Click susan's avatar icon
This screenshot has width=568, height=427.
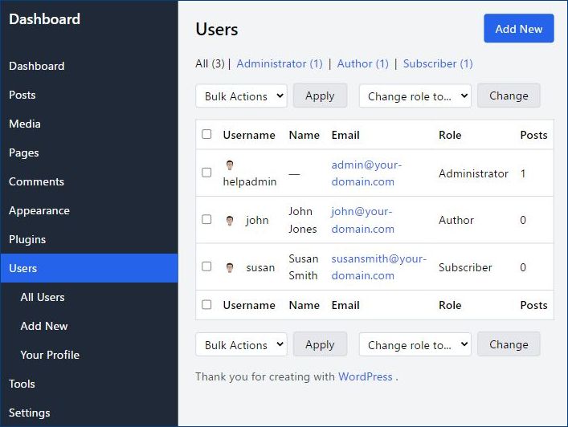[230, 268]
